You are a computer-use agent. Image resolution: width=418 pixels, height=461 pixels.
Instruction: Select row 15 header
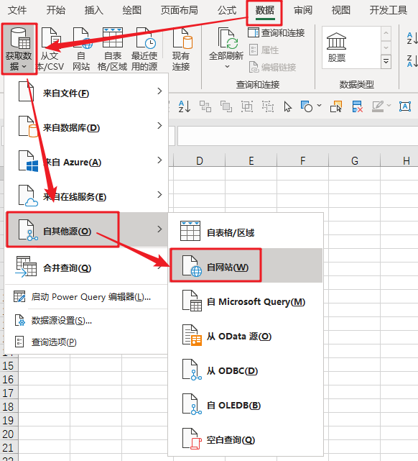[9, 365]
